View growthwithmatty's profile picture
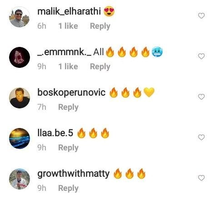The height and width of the screenshot is (205, 218). pos(20,179)
